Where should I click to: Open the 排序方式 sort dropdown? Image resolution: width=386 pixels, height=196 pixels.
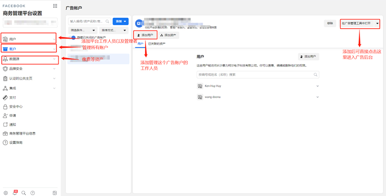pos(114,30)
